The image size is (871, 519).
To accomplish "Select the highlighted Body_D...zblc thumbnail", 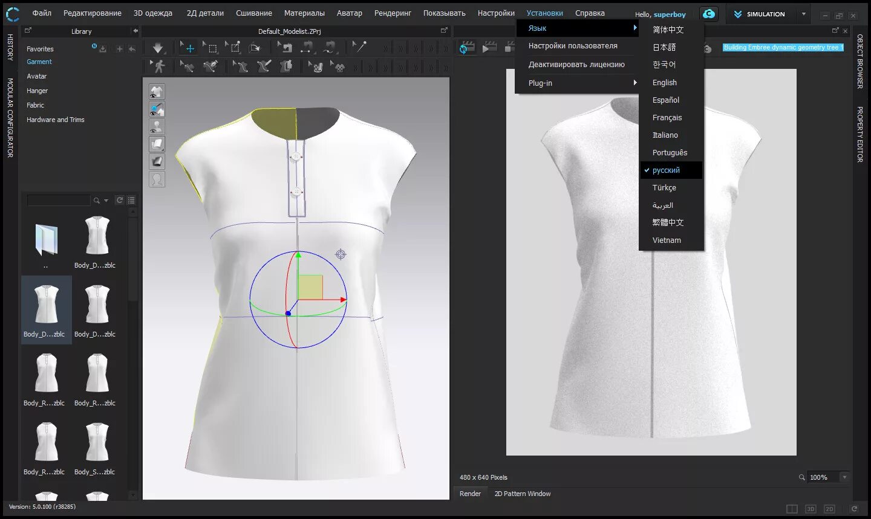I will point(47,310).
